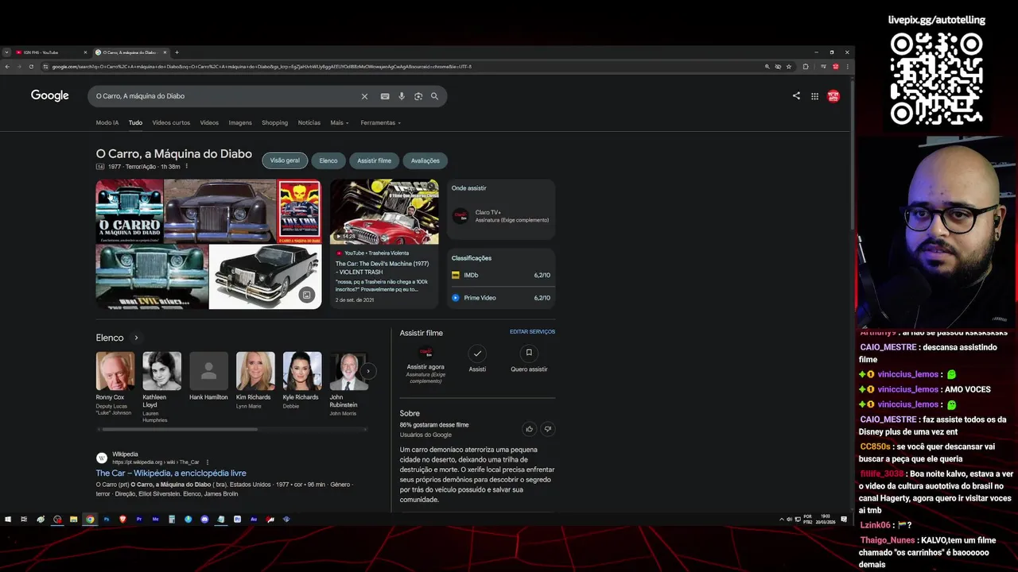Viewport: 1018px width, 572px height.
Task: Open File Explorer from the taskbar
Action: coord(73,520)
